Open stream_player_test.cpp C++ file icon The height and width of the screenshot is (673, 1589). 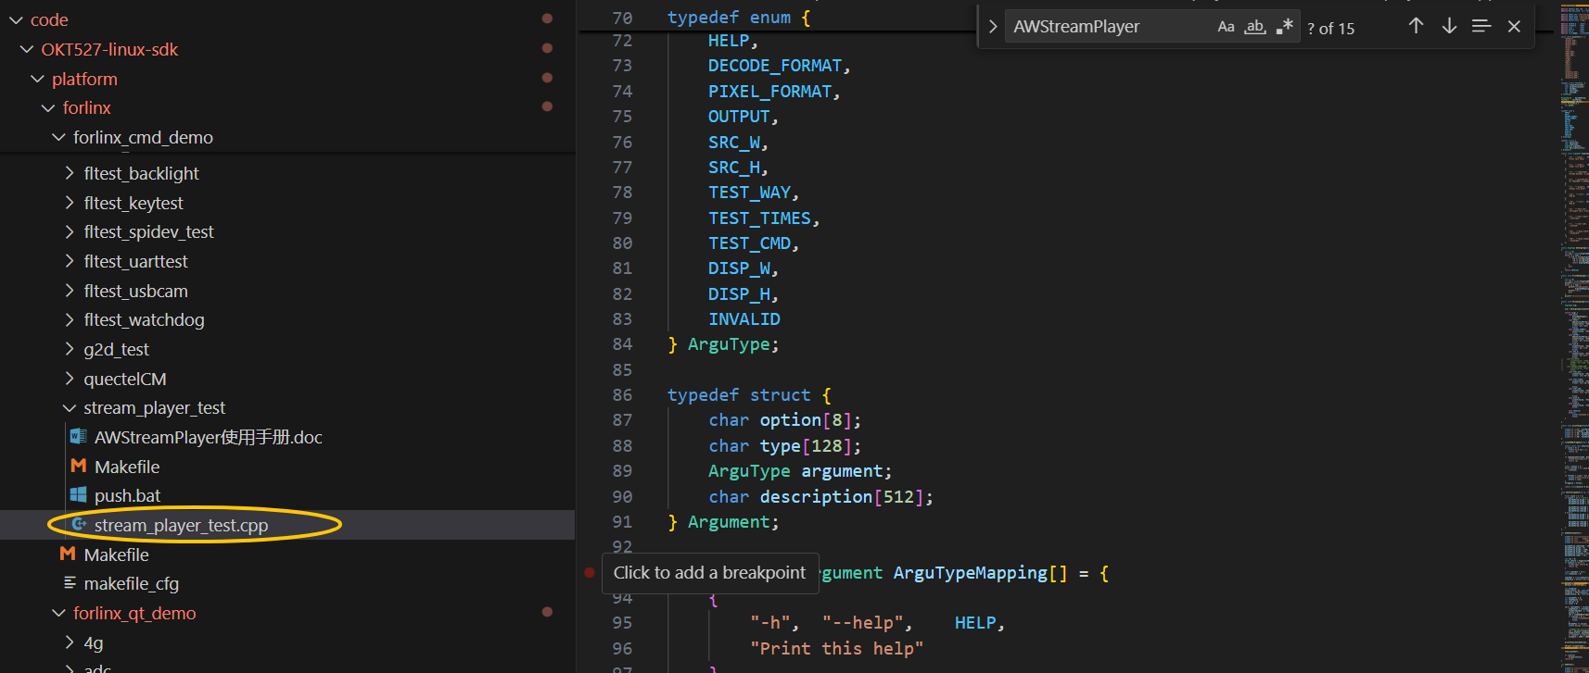[x=79, y=525]
